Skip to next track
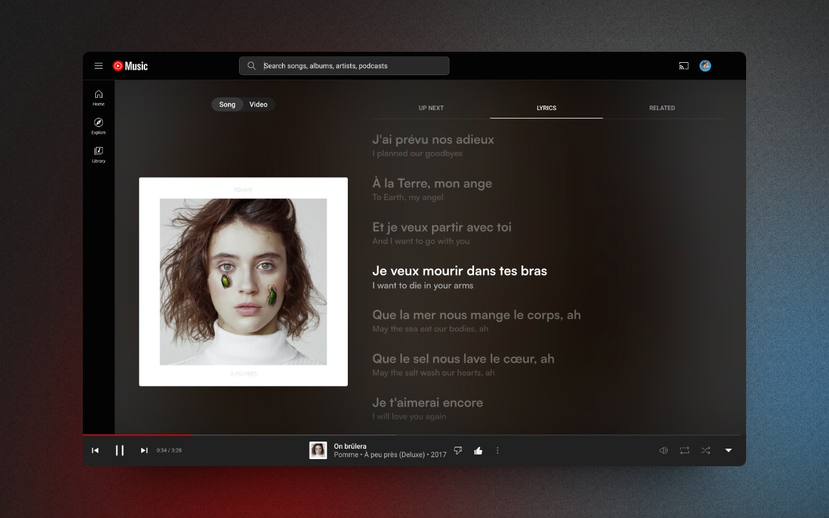 (144, 451)
